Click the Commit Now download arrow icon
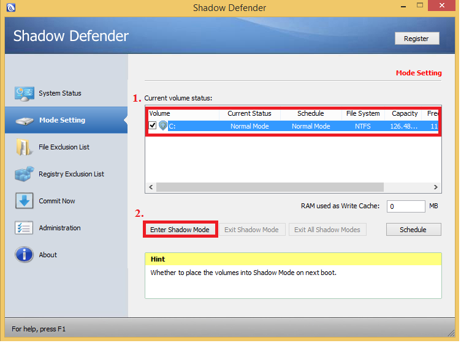This screenshot has width=461, height=343. (24, 201)
